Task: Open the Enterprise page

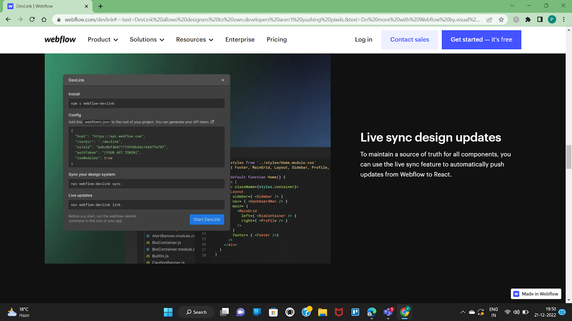Action: [x=240, y=40]
